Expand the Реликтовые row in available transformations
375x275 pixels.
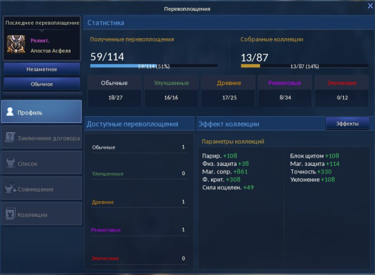tap(138, 230)
